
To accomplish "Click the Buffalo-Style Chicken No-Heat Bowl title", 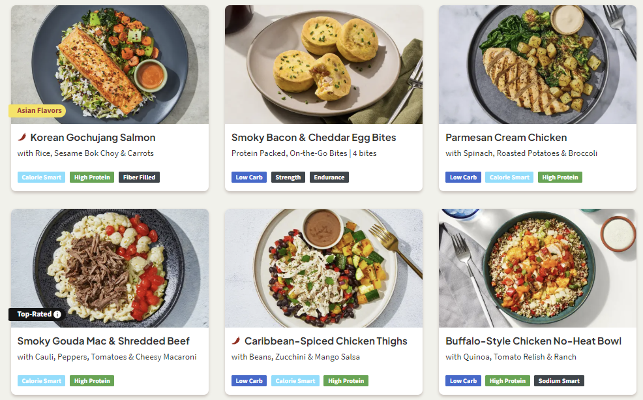I will (533, 341).
